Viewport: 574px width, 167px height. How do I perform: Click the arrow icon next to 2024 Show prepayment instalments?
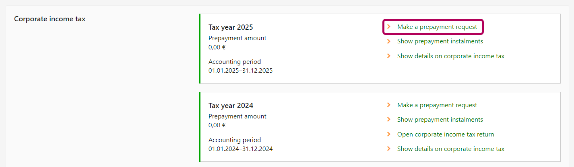coord(389,120)
